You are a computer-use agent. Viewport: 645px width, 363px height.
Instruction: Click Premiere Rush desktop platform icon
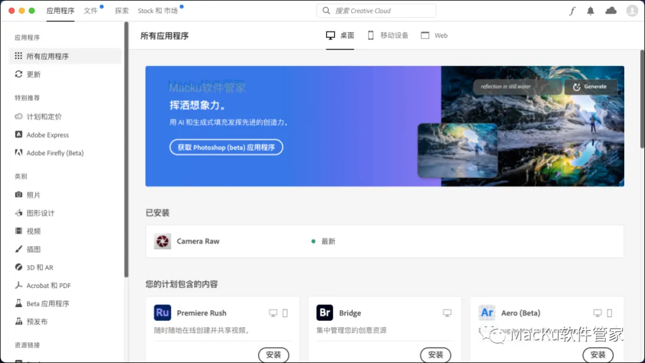[x=273, y=313]
